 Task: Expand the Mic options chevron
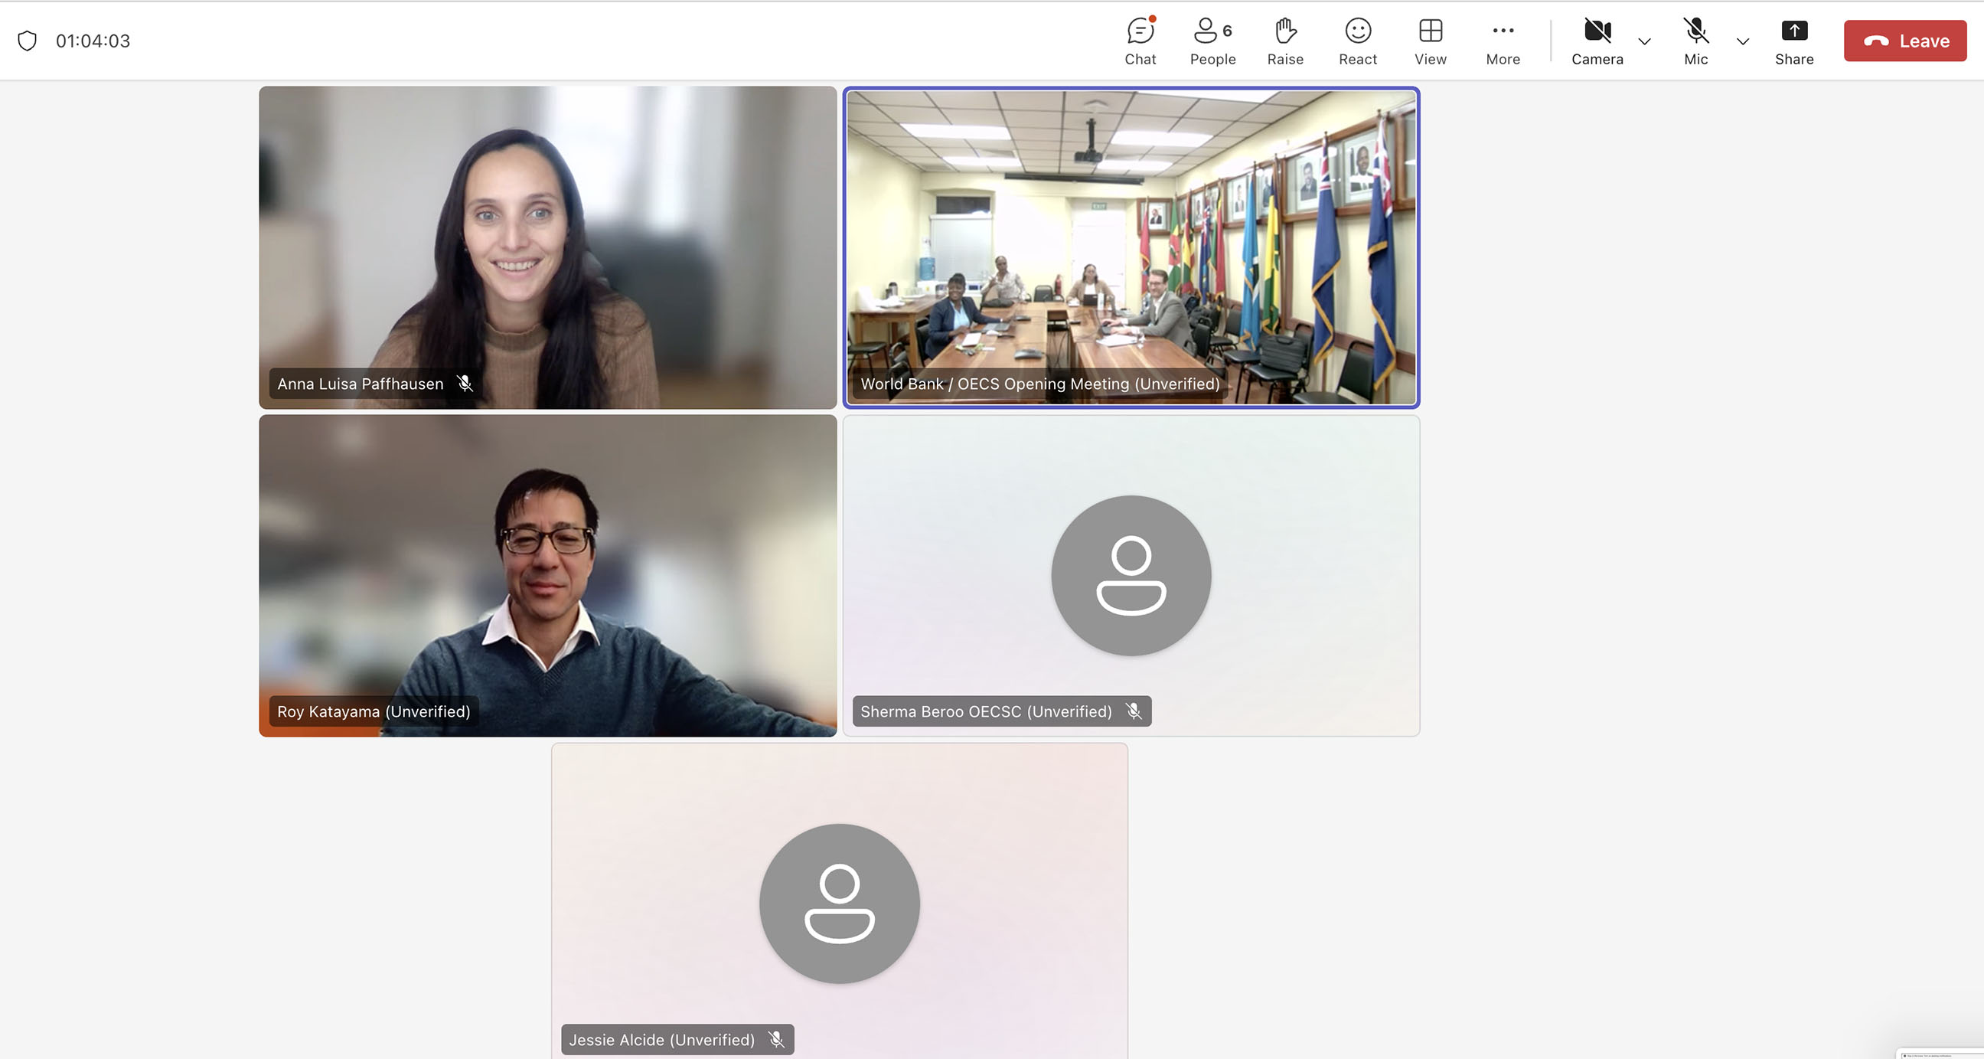coord(1743,41)
